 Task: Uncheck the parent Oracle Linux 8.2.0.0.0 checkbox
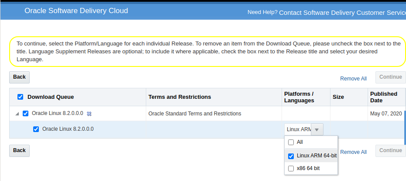coord(26,114)
